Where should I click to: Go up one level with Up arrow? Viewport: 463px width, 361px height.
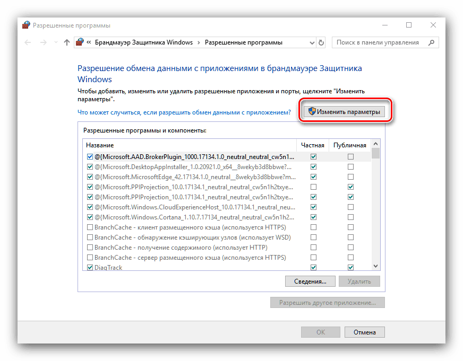coord(67,43)
